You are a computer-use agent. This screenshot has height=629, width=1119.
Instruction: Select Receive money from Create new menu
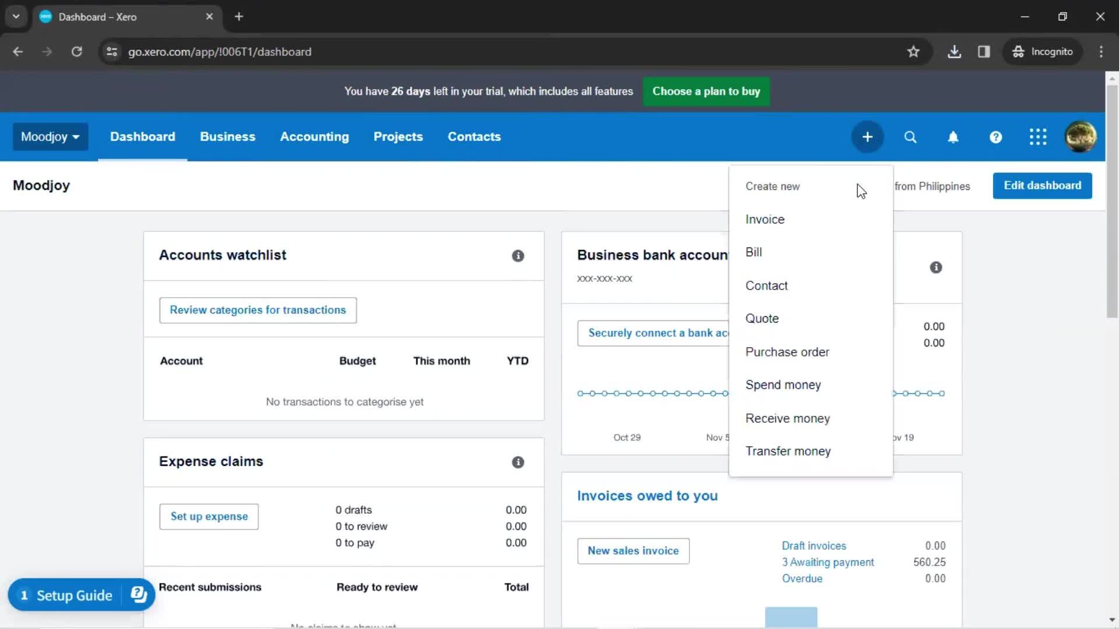pos(811,418)
